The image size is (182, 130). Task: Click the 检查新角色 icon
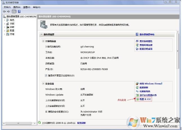137,91
